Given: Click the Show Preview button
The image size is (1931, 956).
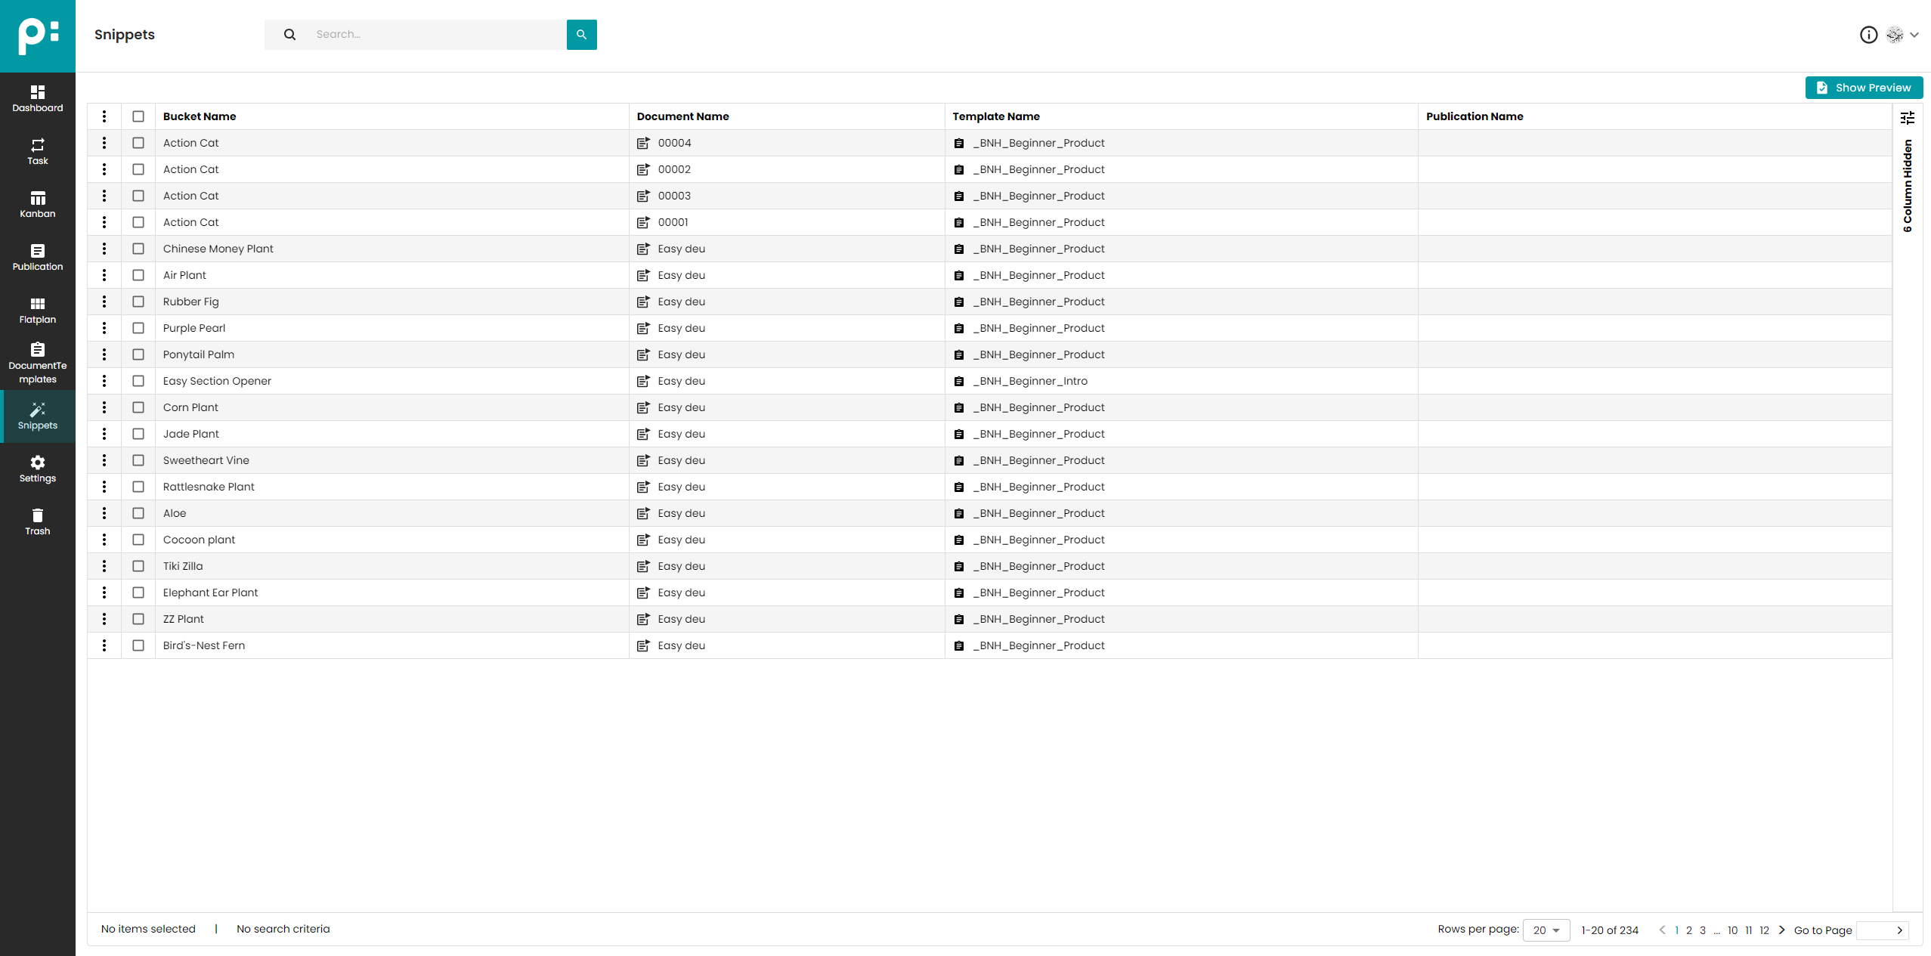Looking at the screenshot, I should coord(1864,88).
